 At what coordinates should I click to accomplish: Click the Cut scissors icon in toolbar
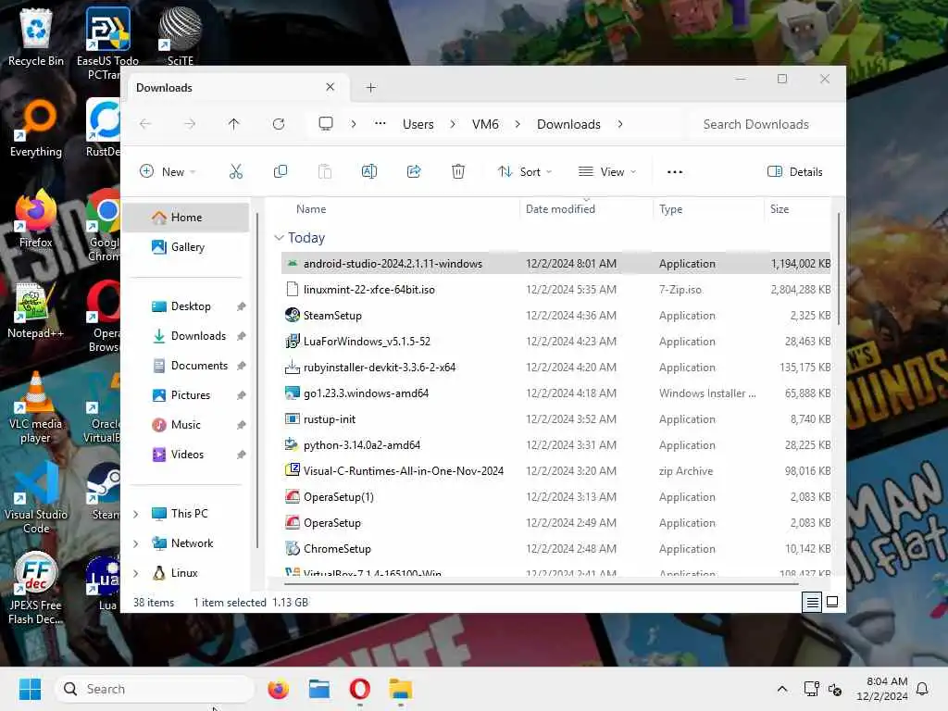click(236, 171)
